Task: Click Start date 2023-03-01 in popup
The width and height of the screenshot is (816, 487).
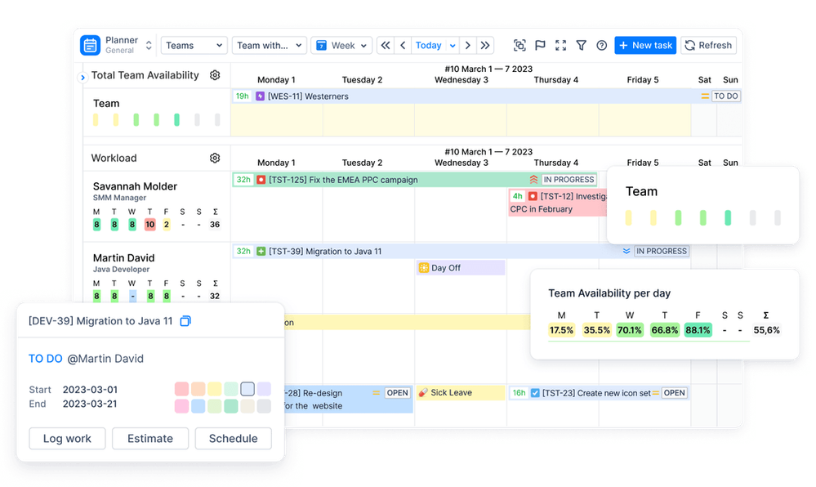Action: pos(90,390)
